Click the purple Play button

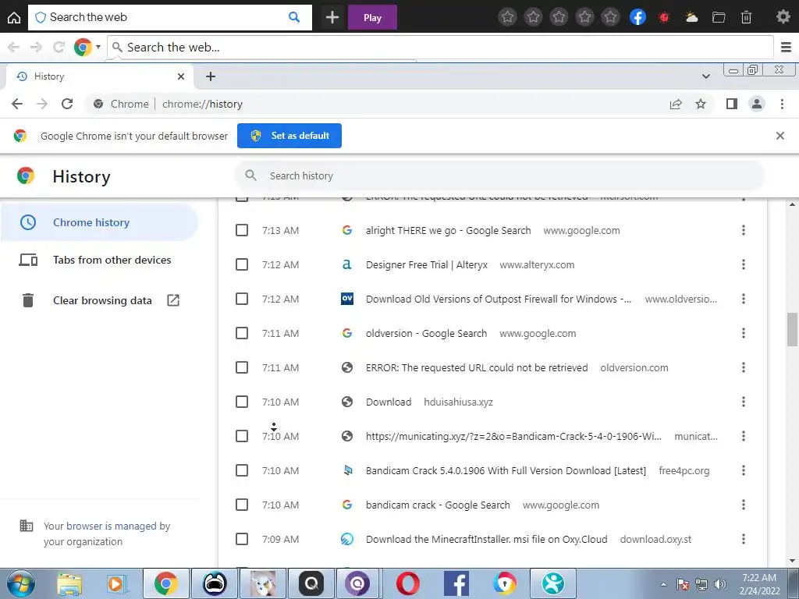point(372,18)
